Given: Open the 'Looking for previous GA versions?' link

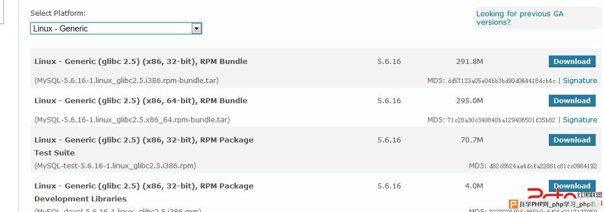Looking at the screenshot, I should 520,18.
